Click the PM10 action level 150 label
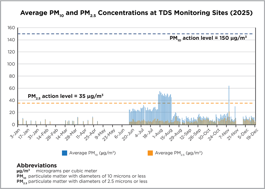This screenshot has height=189, width=265. (208, 38)
